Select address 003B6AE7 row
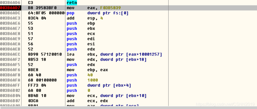This screenshot has width=257, height=109. point(11,29)
